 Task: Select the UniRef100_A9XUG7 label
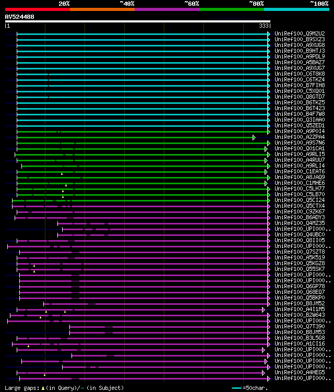(300, 68)
